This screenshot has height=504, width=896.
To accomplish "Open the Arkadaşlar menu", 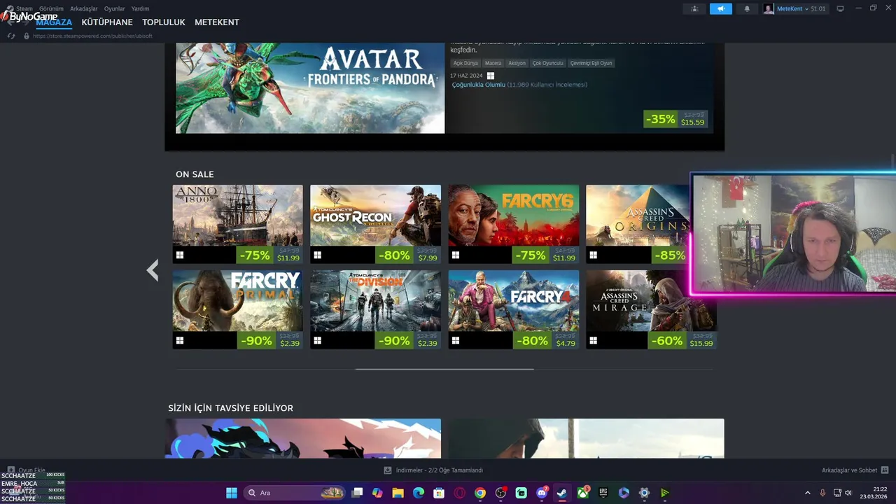I will (84, 8).
